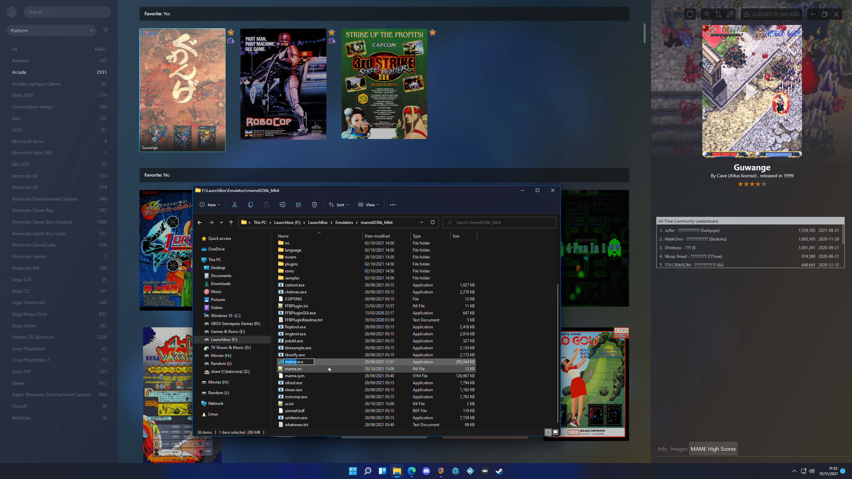The image size is (852, 479).
Task: Click the Rename icon in Explorer toolbar
Action: (x=283, y=205)
